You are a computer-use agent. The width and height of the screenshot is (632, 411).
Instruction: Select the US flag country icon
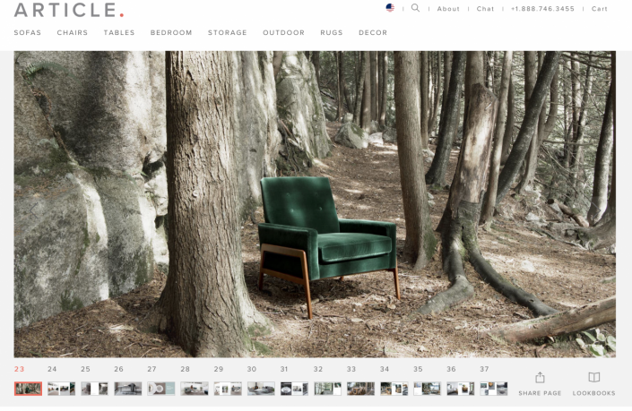[390, 8]
